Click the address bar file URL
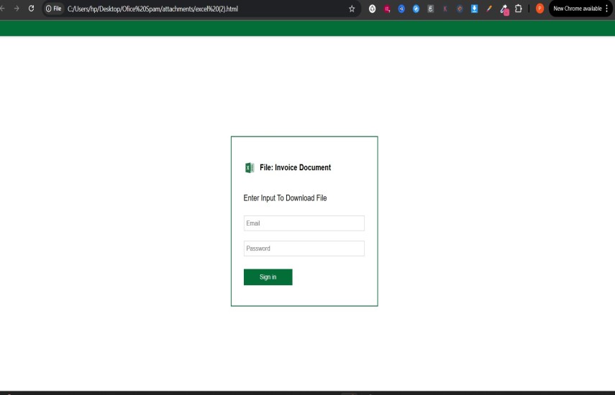 pos(152,9)
